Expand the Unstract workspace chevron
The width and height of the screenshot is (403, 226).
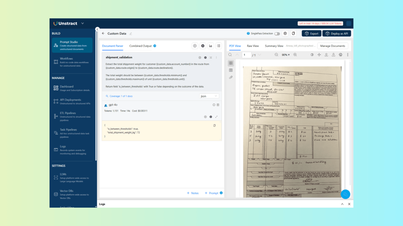[x=83, y=23]
